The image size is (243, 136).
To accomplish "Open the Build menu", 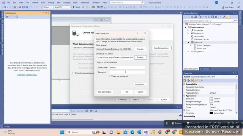I will 43,3.
